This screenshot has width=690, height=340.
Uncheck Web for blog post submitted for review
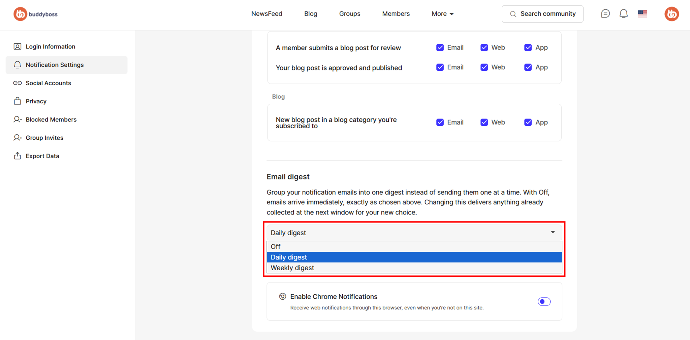pos(484,47)
